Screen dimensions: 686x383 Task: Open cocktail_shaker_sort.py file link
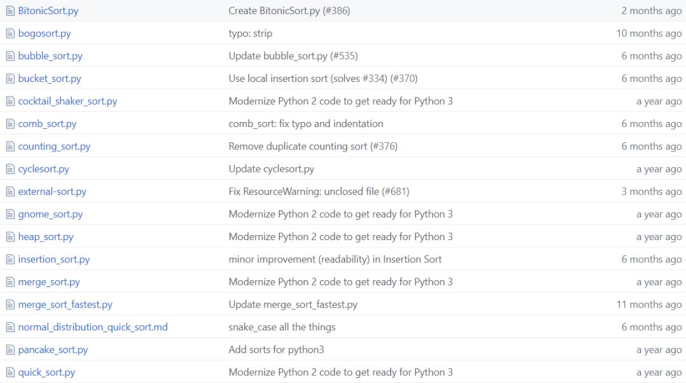67,101
